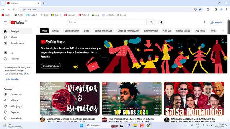
Task: Open the Twitter bookmark
Action: [x=19, y=15]
